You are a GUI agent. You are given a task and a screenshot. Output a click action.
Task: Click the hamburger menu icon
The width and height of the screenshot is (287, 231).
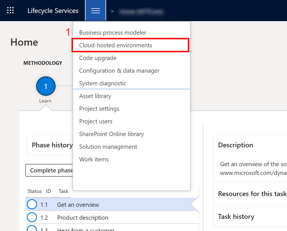point(95,11)
